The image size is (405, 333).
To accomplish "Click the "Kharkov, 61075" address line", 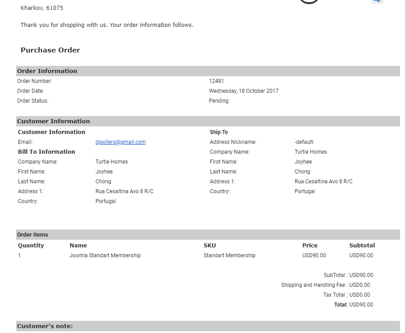I will coord(42,8).
